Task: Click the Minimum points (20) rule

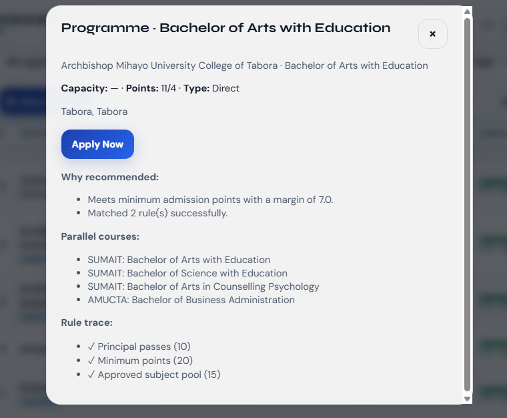Action: (x=140, y=361)
